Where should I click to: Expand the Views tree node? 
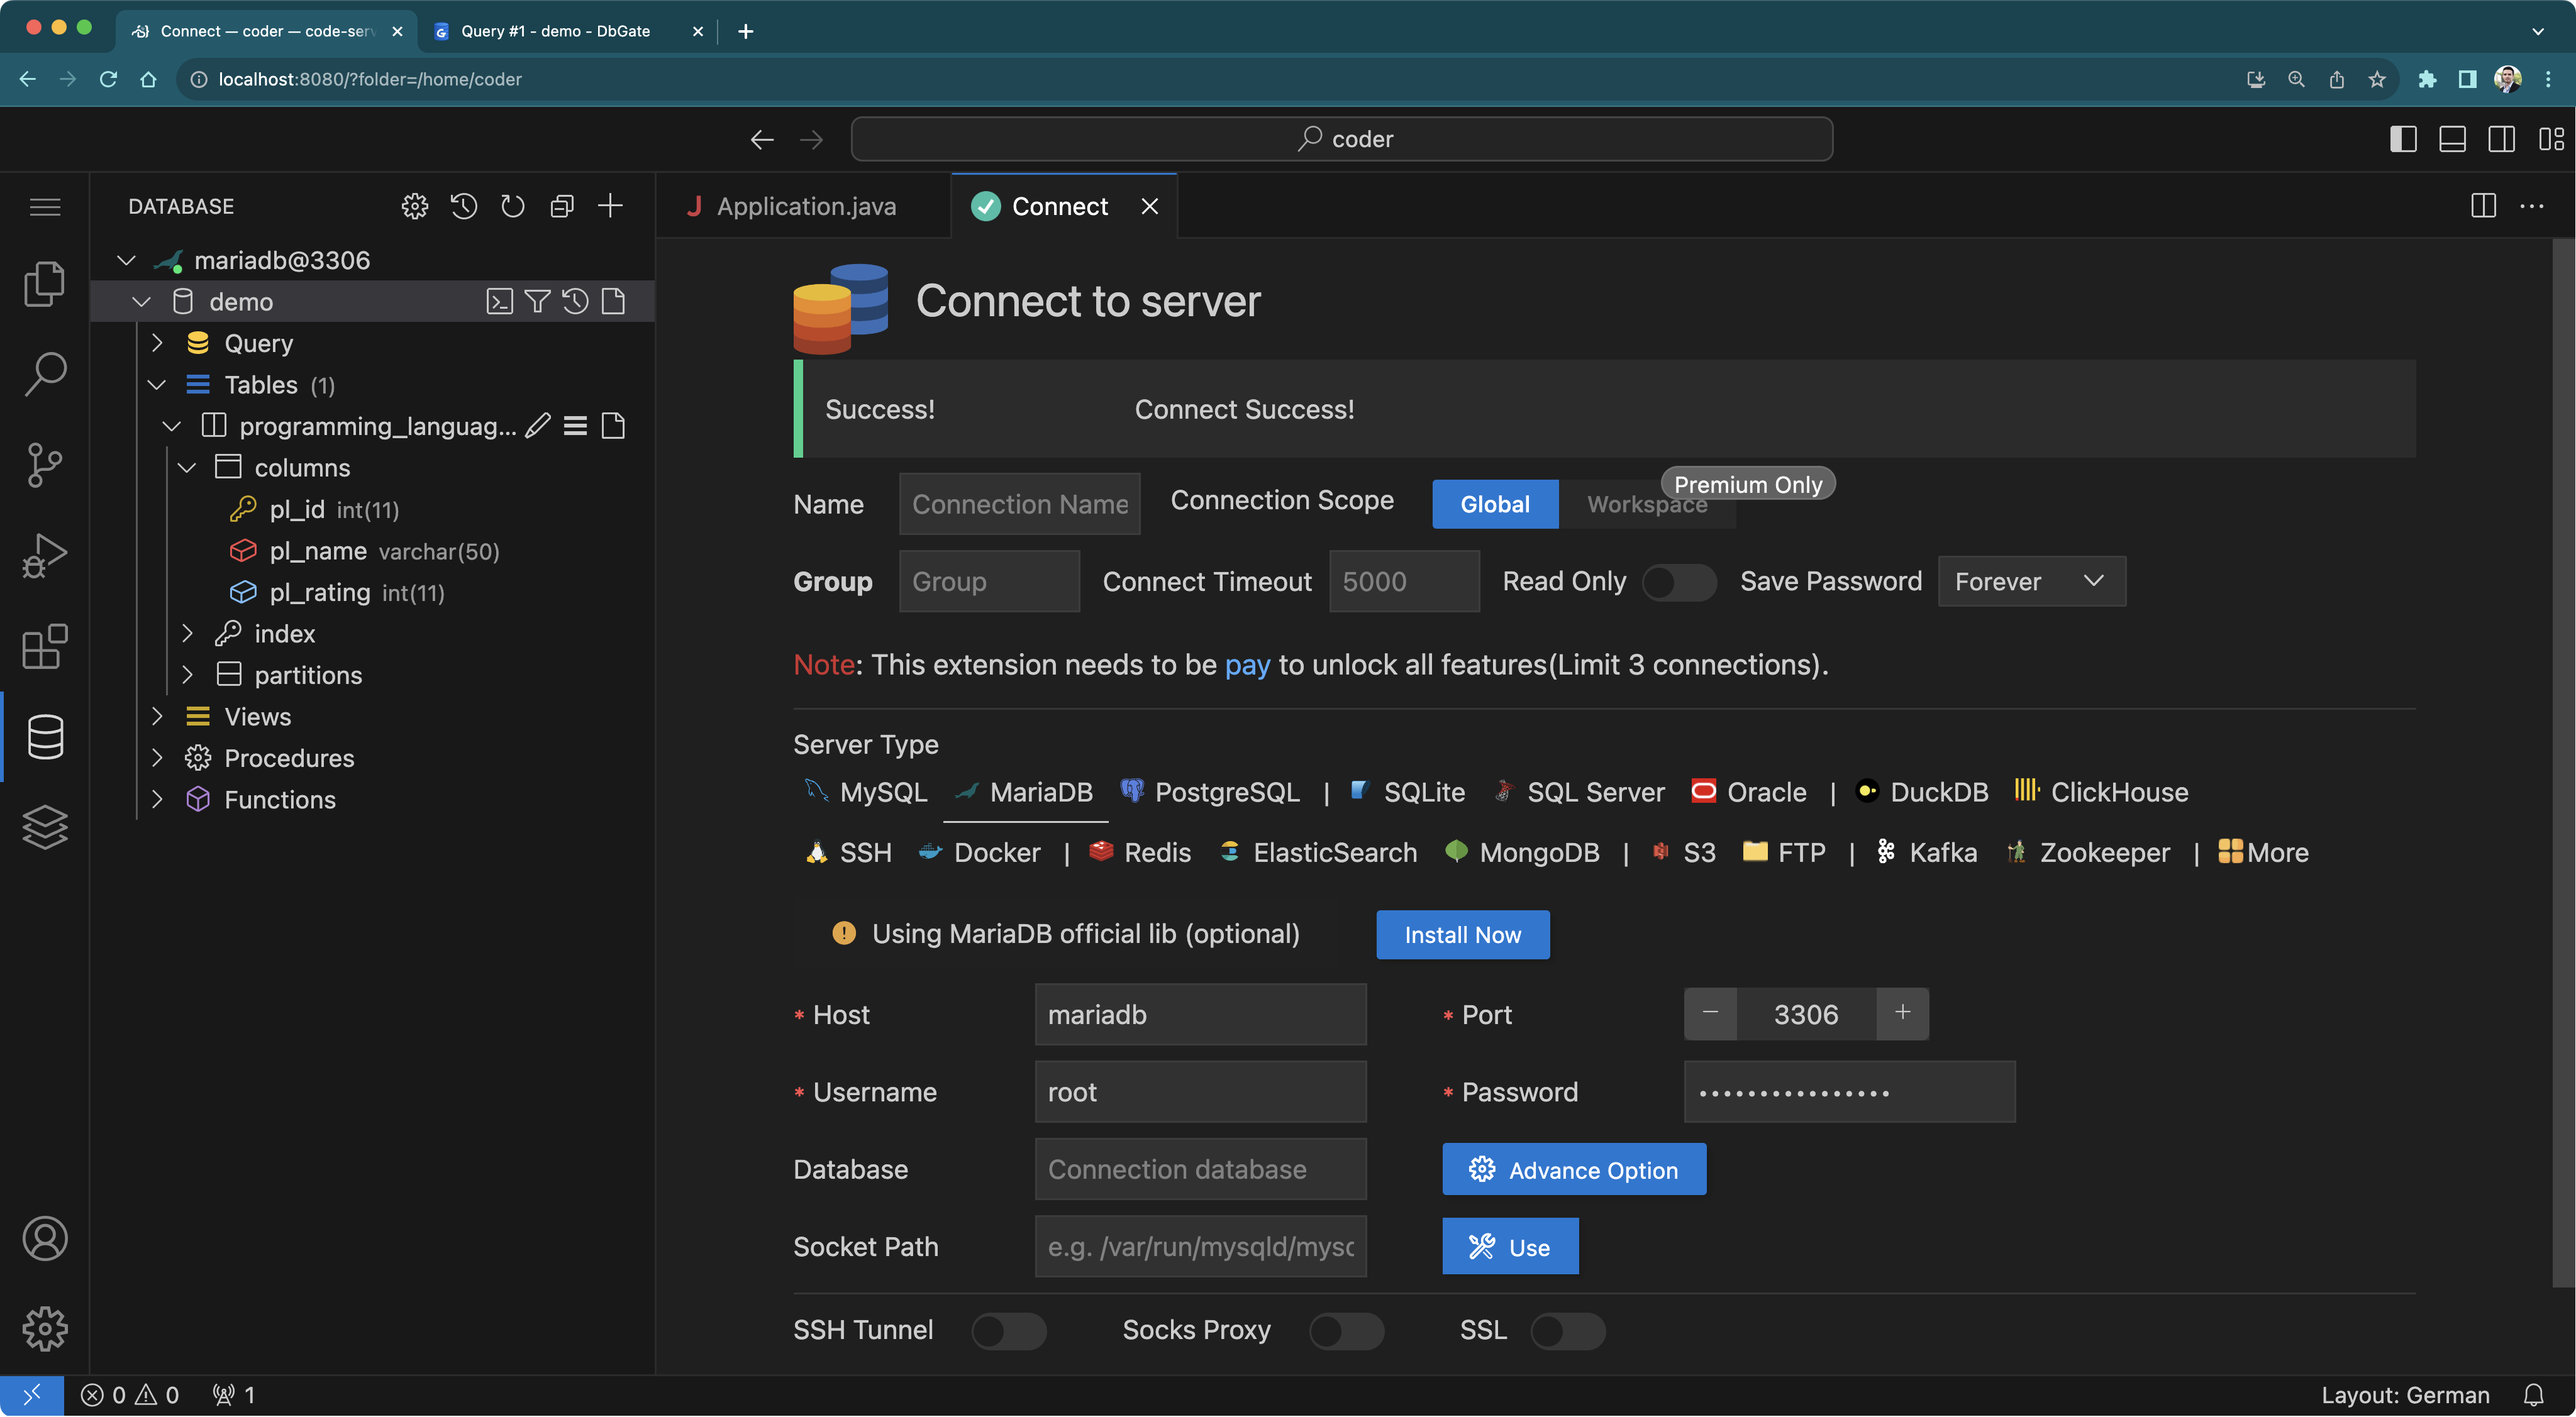point(157,715)
